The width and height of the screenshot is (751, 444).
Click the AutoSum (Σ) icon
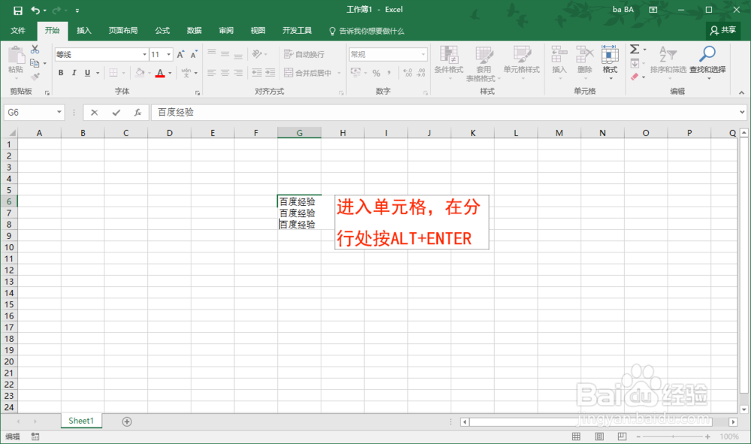tap(633, 49)
